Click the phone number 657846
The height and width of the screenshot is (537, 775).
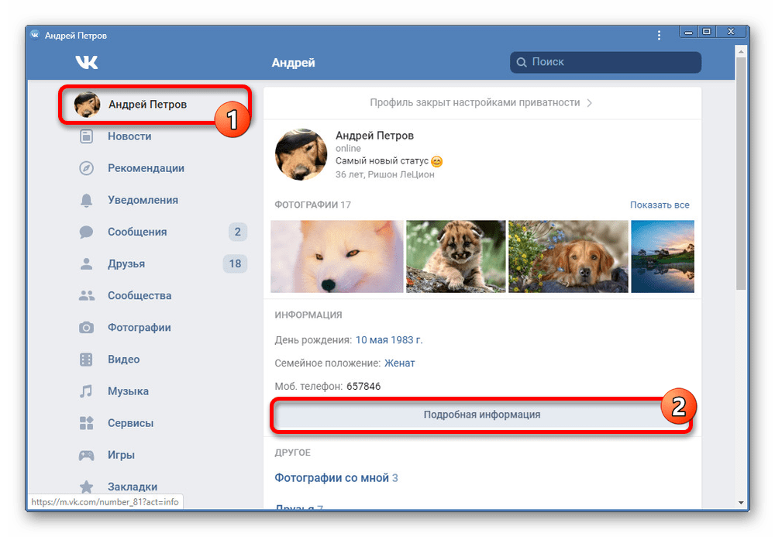[363, 387]
